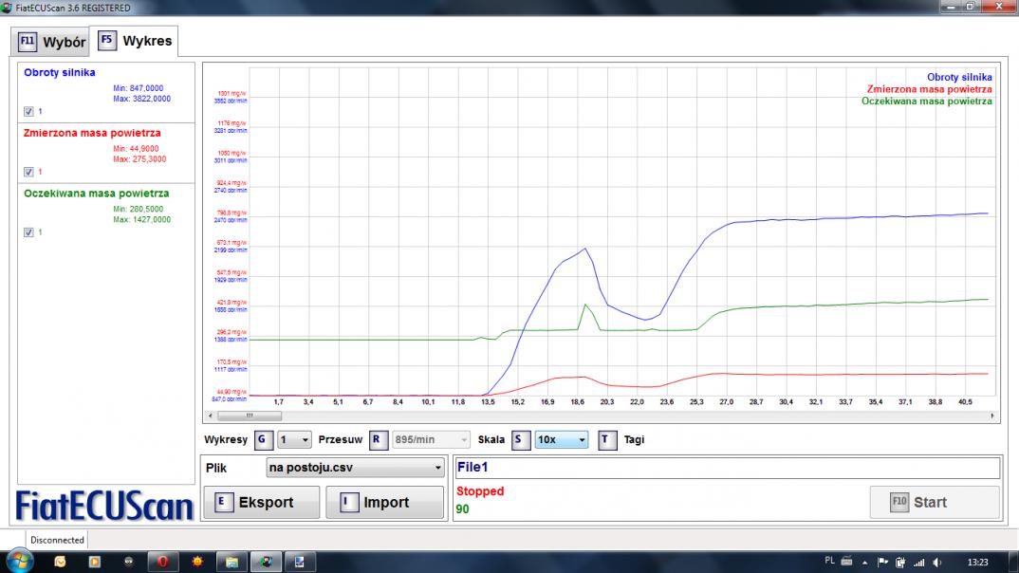Viewport: 1019px width, 573px height.
Task: Open the Plik file dropdown
Action: (356, 468)
